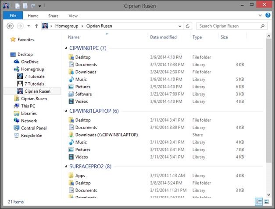This screenshot has height=209, width=275.
Task: Switch to the Details view layout
Action: tap(259, 202)
